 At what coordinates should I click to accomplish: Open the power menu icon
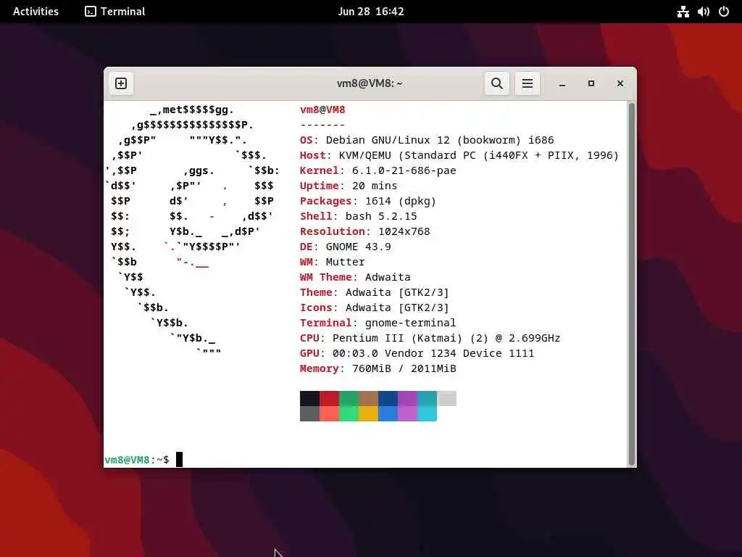click(724, 12)
